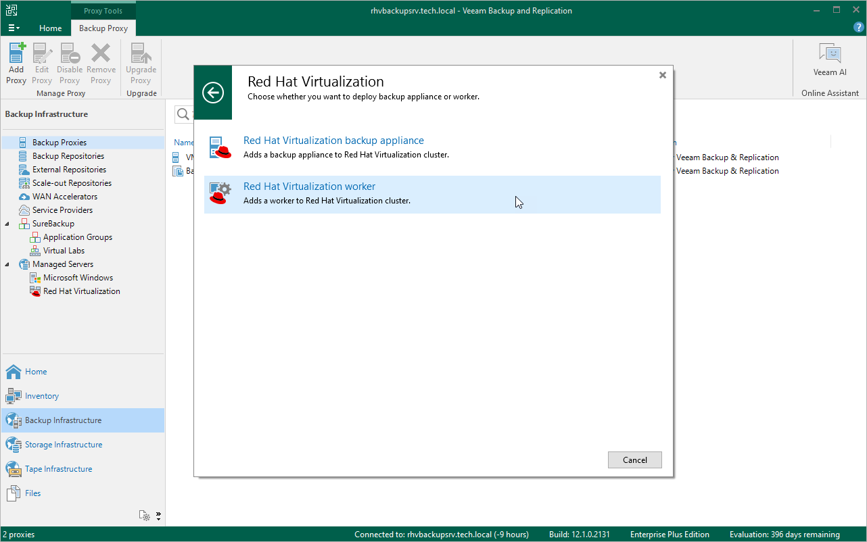Choose Red Hat Virtualization worker option
The width and height of the screenshot is (867, 542).
[x=432, y=195]
